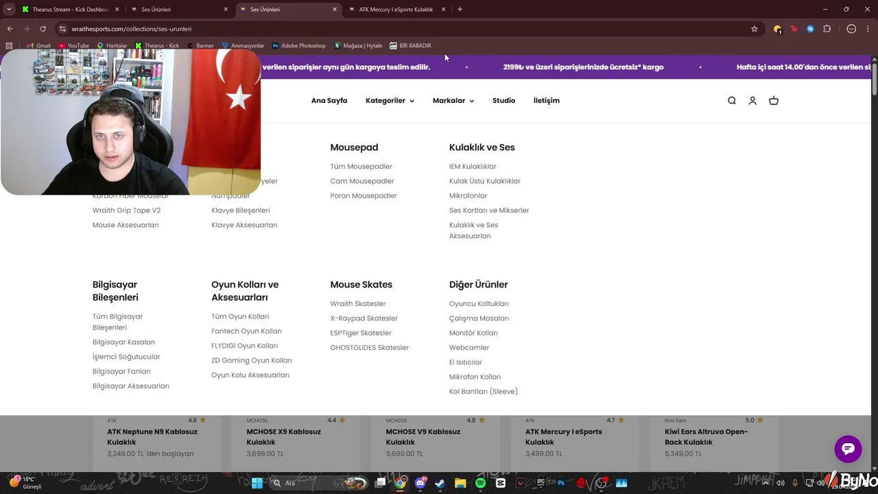Click the Windows Start button
878x494 pixels.
click(x=257, y=483)
